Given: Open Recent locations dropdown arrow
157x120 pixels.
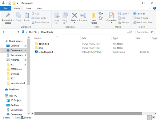Looking at the screenshot, I should point(14,32).
